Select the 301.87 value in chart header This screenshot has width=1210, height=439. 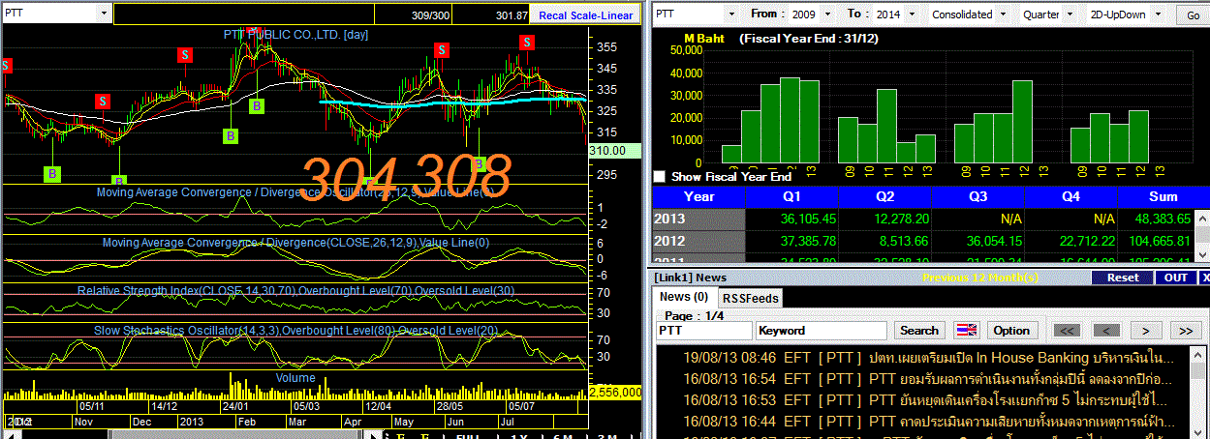click(x=511, y=15)
